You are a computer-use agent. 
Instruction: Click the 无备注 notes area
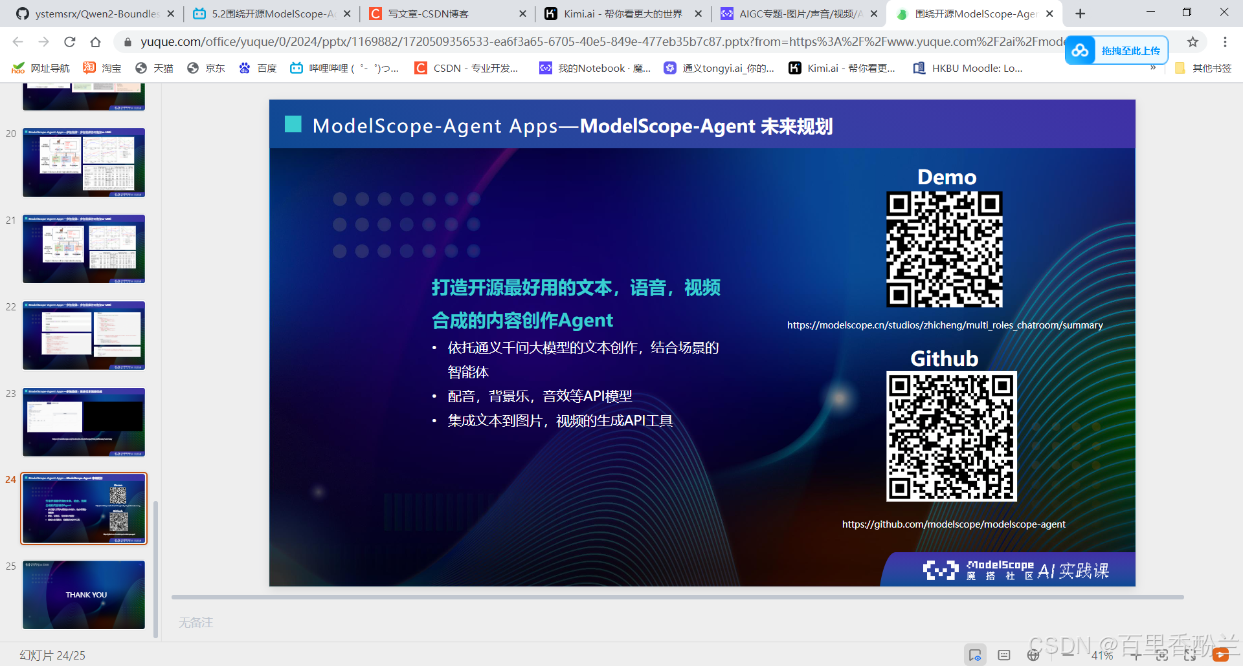click(196, 622)
